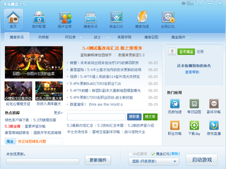Switch to the 热娇躯 tab
Screen dimensions: 226x169
point(43,37)
